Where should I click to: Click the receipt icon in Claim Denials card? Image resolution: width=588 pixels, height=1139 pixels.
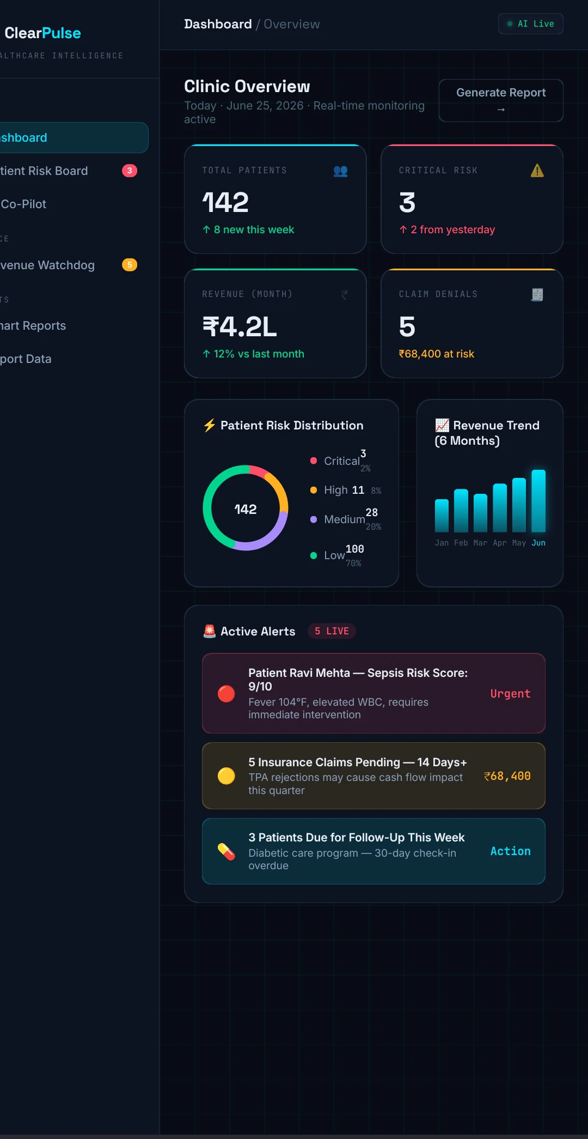pos(537,295)
